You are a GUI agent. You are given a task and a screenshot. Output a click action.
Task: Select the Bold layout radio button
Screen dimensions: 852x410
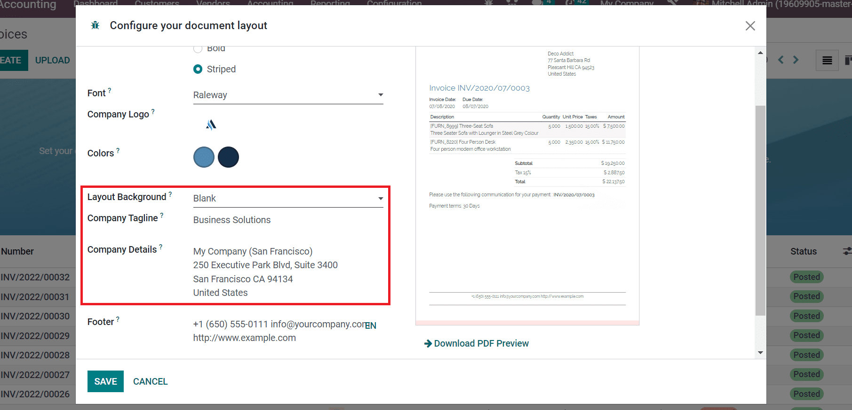198,48
